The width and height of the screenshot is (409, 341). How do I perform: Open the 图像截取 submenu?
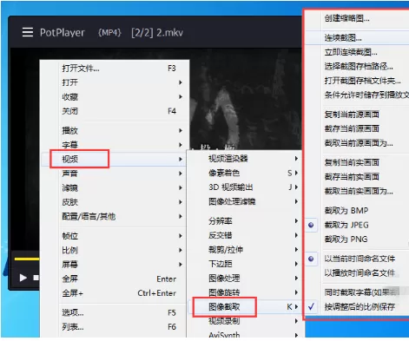(245, 306)
